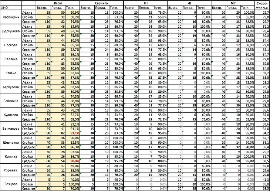Select the Выстр. subheader under ИГ
Image resolution: width=270 pixels, height=191 pixels.
click(175, 8)
